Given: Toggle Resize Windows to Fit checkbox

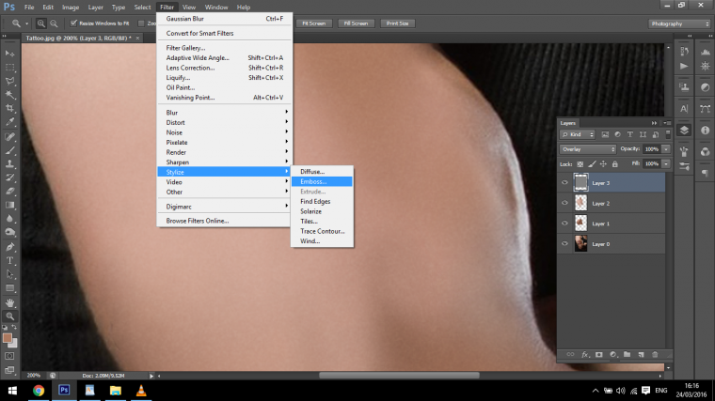Looking at the screenshot, I should pyautogui.click(x=73, y=23).
